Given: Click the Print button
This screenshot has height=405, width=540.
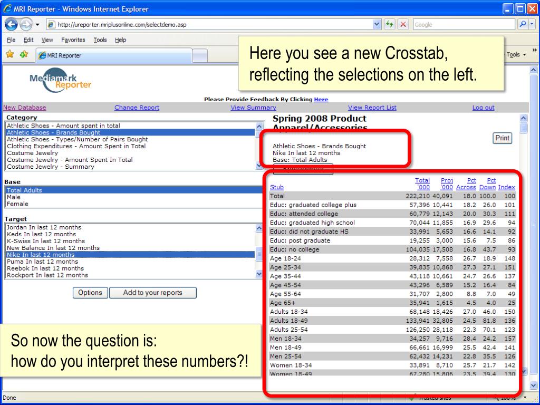Looking at the screenshot, I should [x=502, y=138].
